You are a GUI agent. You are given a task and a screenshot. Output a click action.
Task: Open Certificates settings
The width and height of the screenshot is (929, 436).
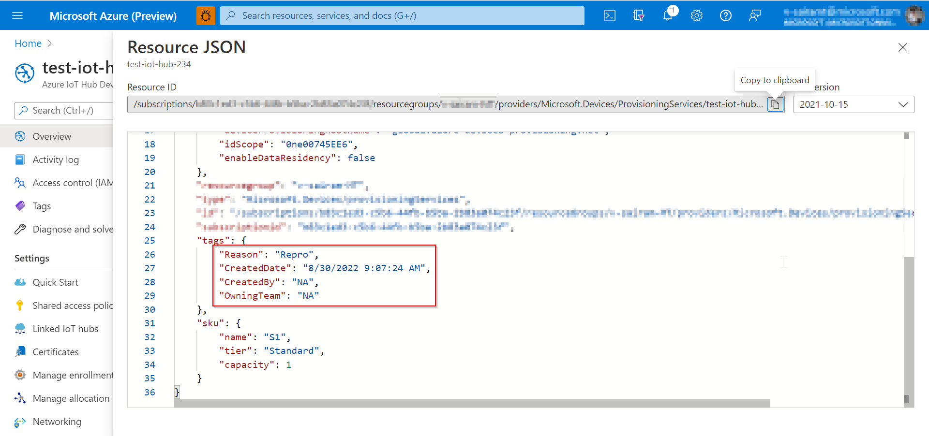[56, 352]
